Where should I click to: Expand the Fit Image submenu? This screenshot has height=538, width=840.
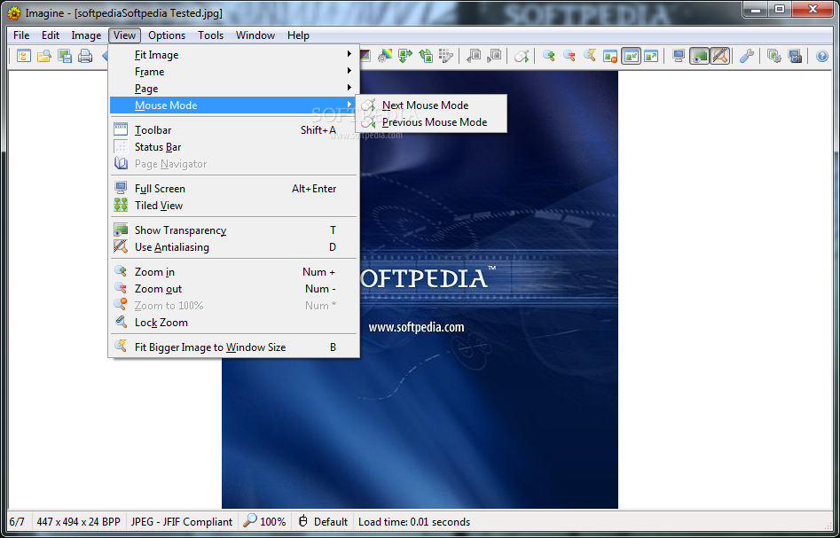click(x=234, y=55)
